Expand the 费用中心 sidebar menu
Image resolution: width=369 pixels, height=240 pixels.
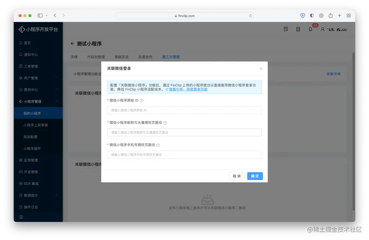(38, 90)
